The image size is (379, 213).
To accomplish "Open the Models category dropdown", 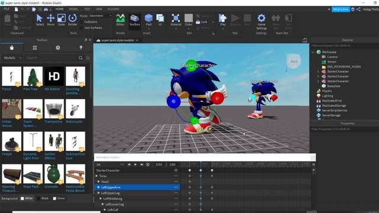I will [x=12, y=58].
